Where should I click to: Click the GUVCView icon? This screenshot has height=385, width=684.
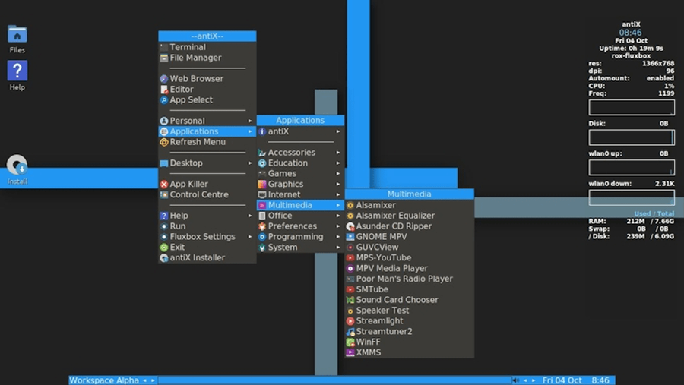(350, 248)
